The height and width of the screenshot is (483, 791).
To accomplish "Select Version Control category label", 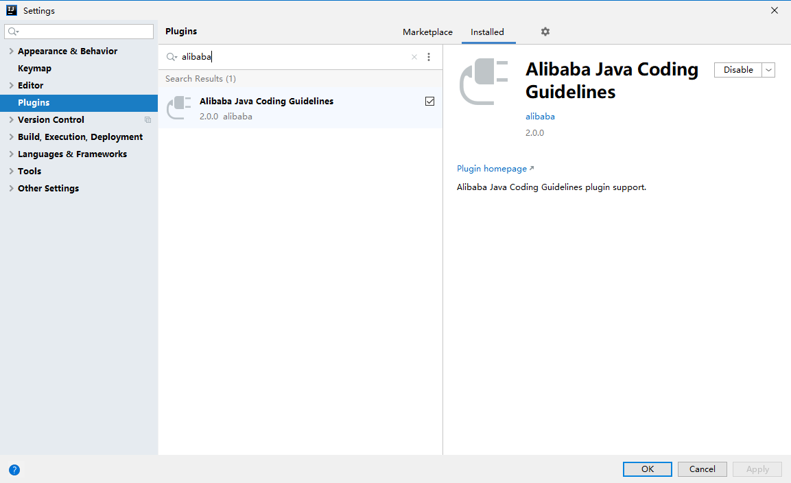I will coord(51,119).
